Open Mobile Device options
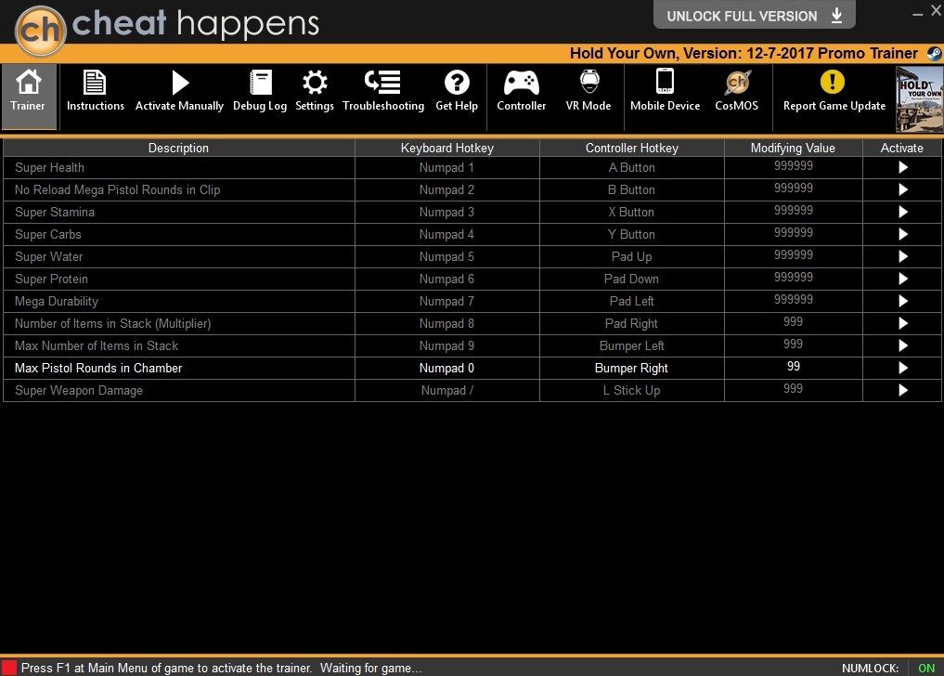The image size is (944, 676). 665,91
